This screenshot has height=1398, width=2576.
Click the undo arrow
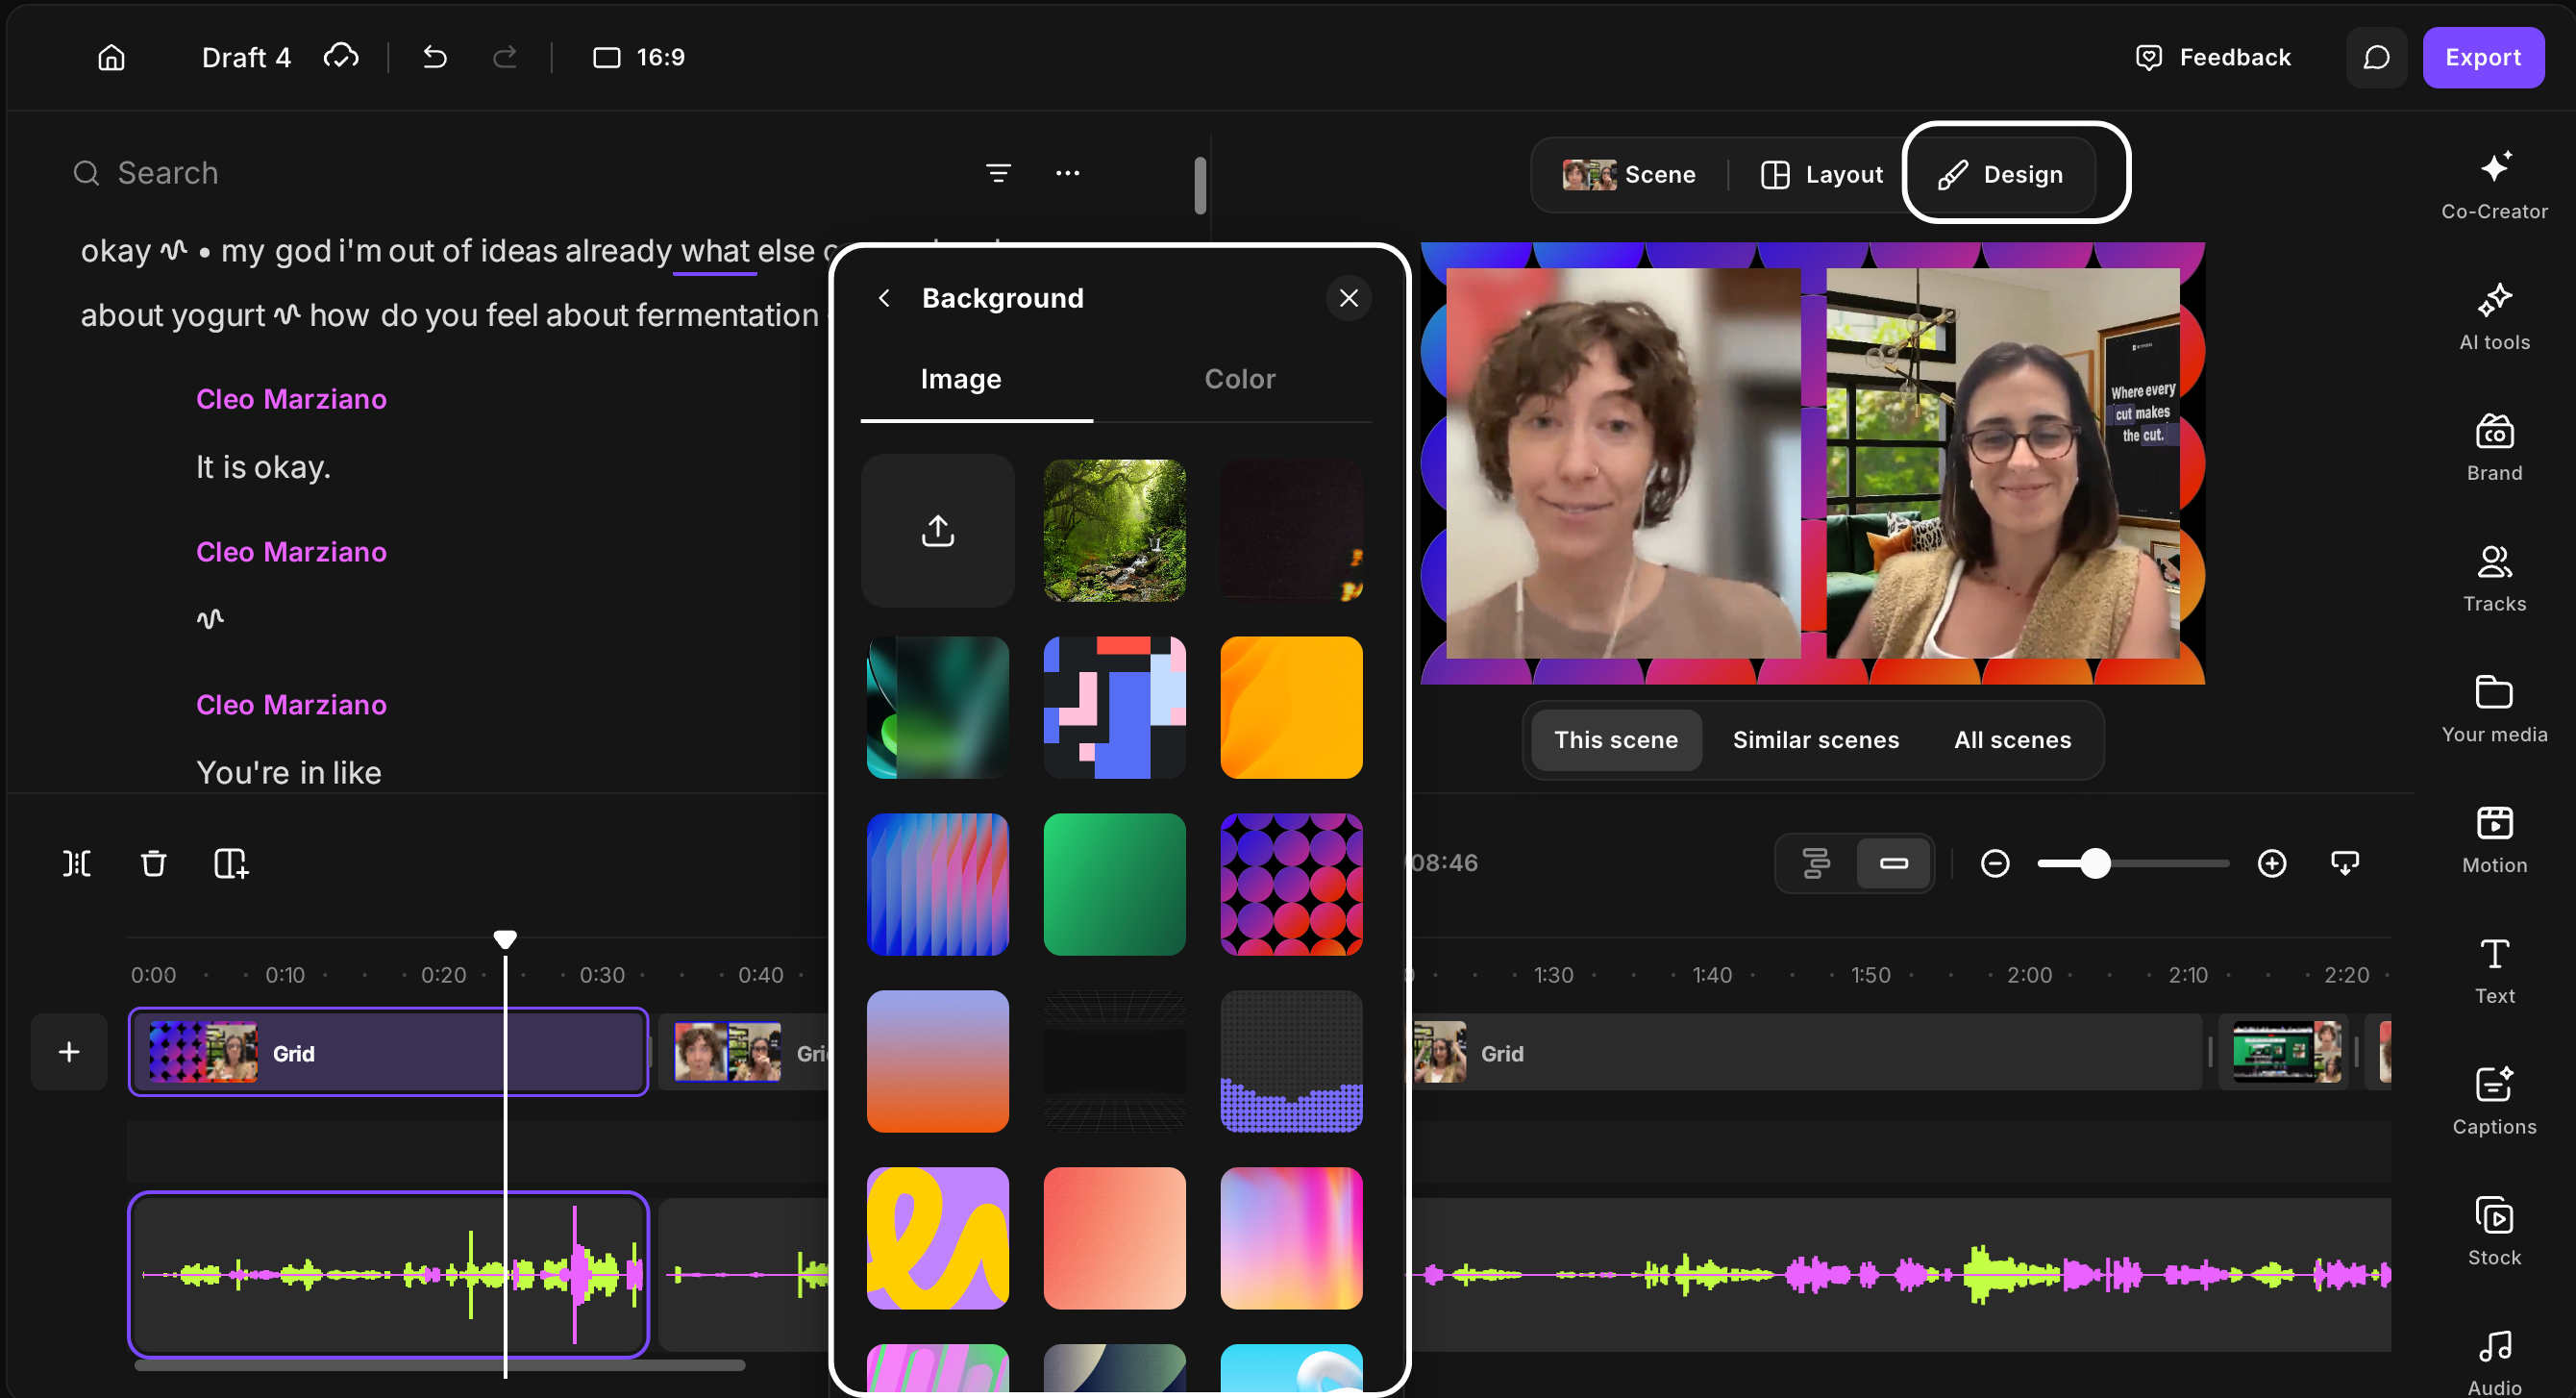coord(434,57)
